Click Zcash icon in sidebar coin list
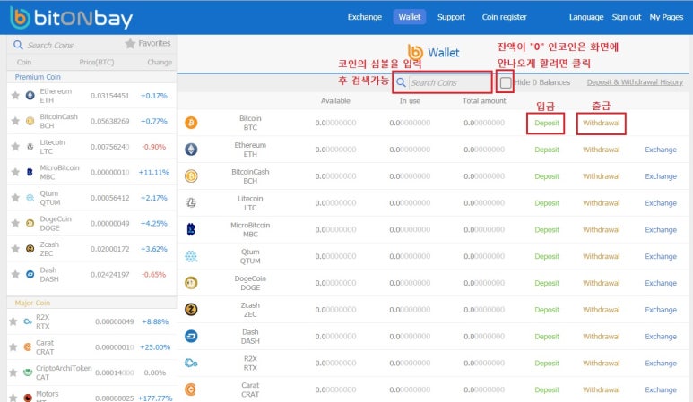This screenshot has width=693, height=402. [30, 249]
